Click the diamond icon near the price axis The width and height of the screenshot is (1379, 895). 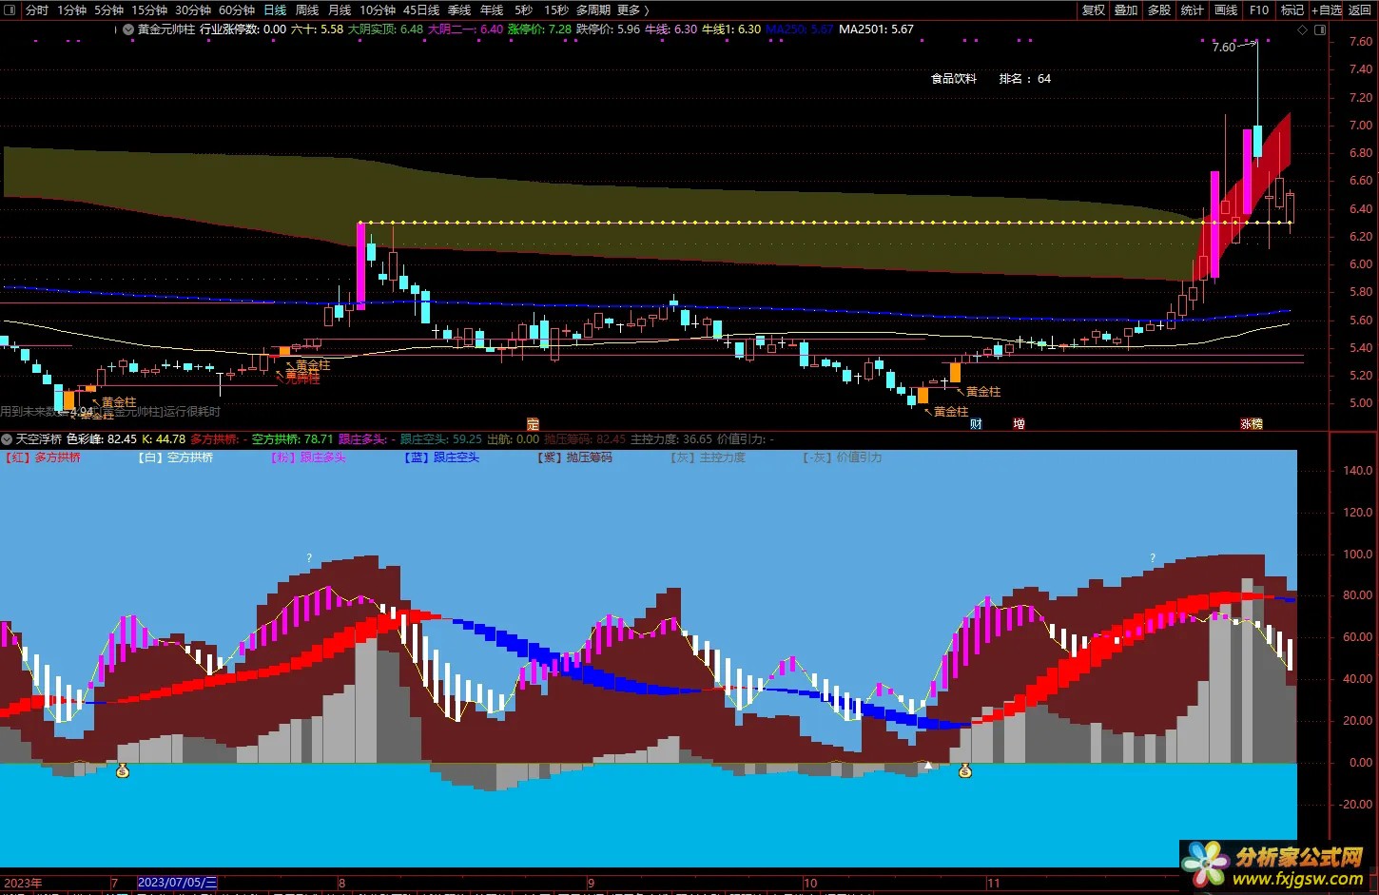click(1303, 29)
